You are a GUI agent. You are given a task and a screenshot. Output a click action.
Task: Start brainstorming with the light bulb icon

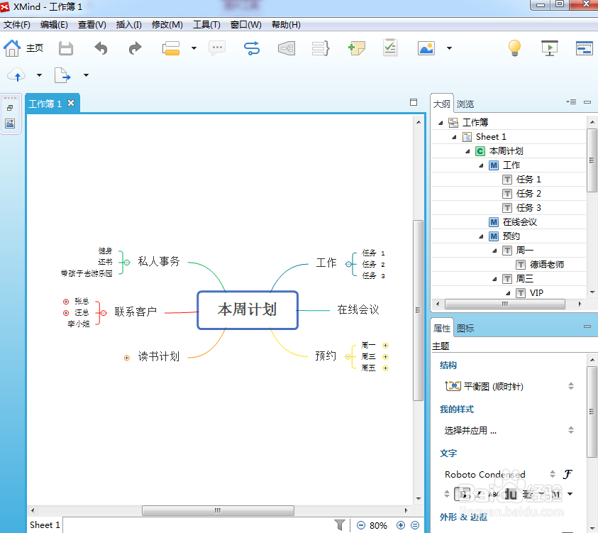[x=514, y=48]
